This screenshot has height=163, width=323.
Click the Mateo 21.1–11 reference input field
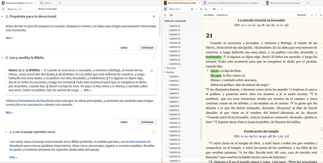[19, 9]
